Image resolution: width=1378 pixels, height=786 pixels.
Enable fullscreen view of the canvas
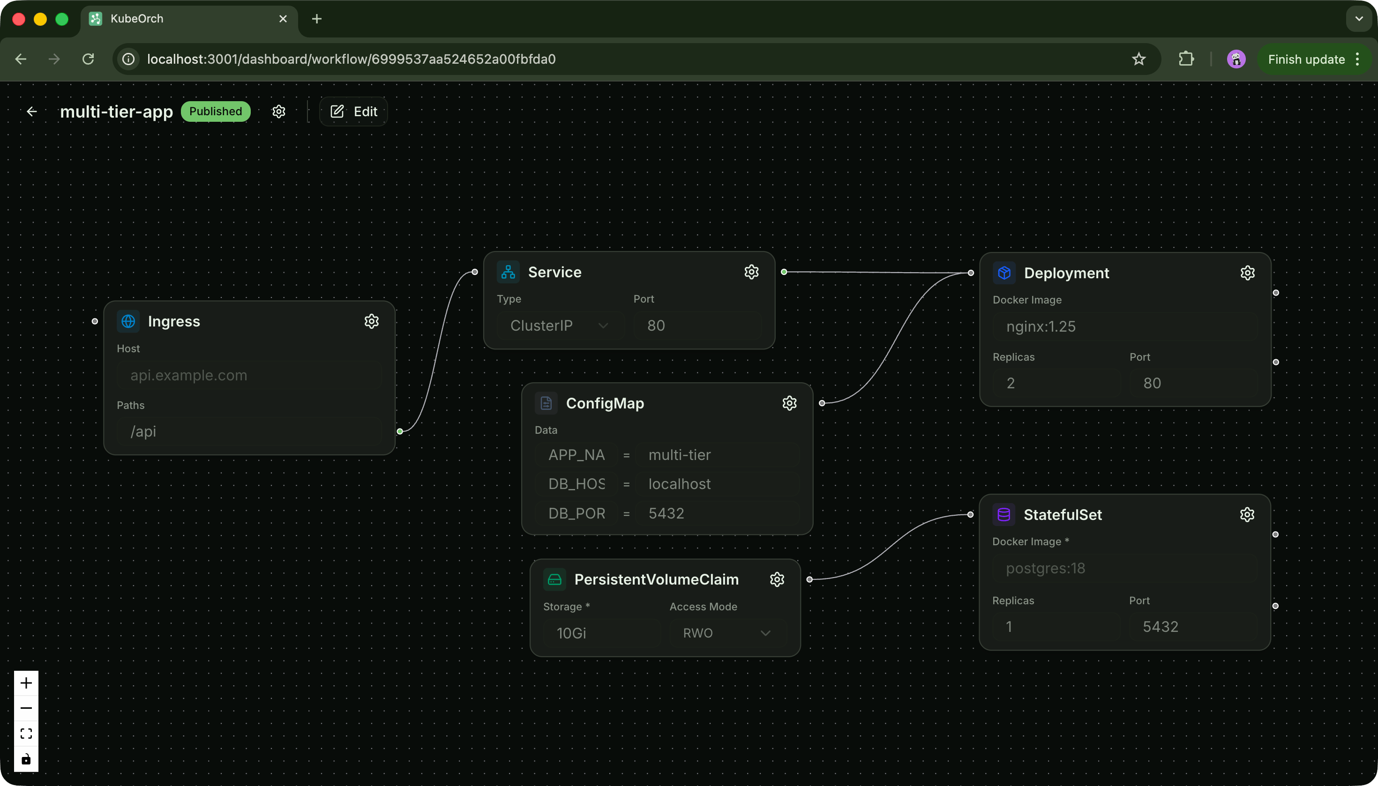point(26,734)
